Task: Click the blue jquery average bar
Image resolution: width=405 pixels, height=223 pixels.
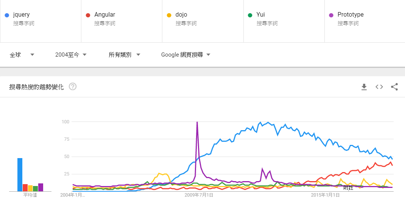Action: point(20,175)
